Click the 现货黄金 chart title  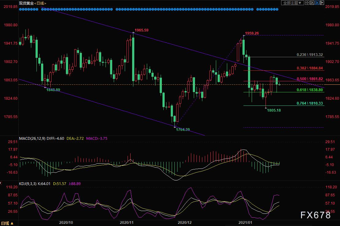click(x=26, y=3)
